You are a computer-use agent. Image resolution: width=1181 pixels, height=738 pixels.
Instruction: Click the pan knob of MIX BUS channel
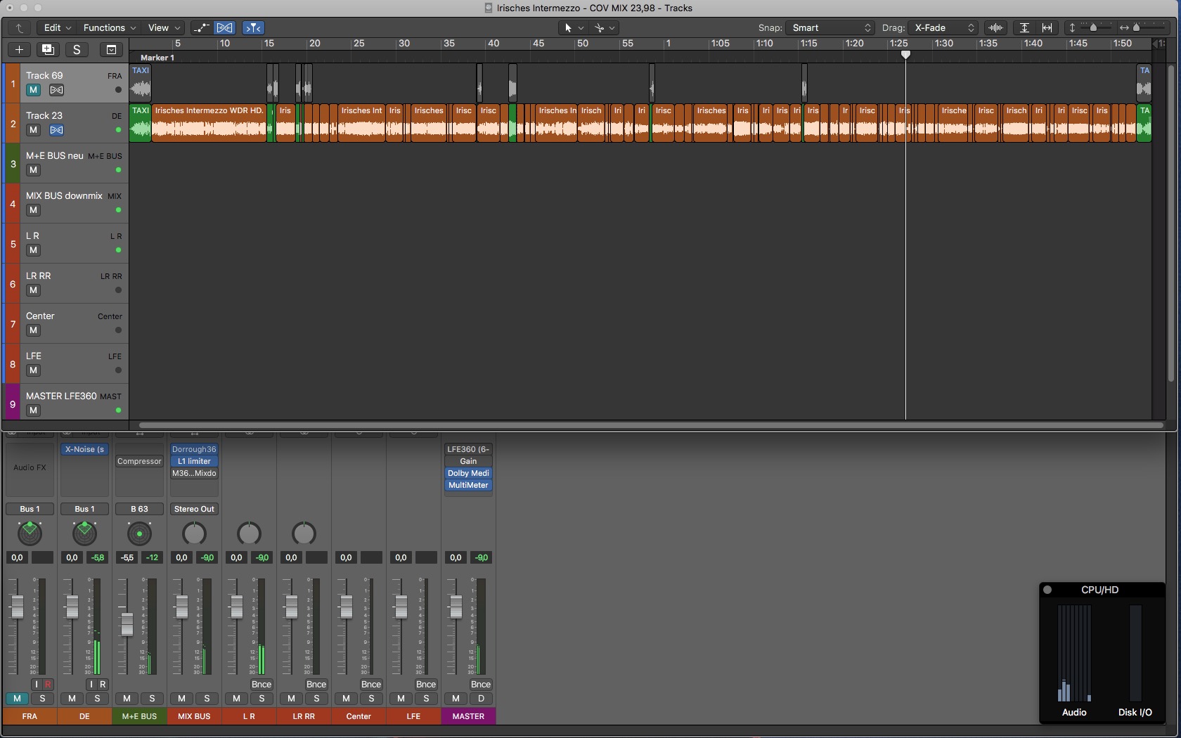click(194, 533)
